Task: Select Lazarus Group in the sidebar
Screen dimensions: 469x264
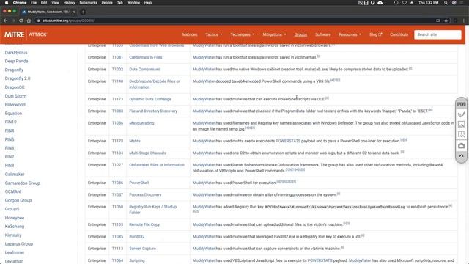Action: coord(19,244)
